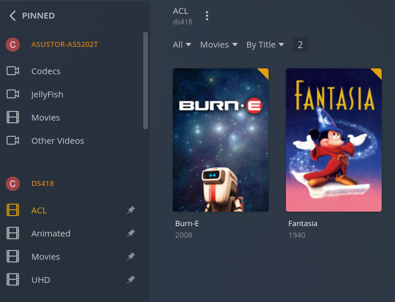
Task: Click the film icon for ASUSTOR Movies
Action: tap(13, 117)
